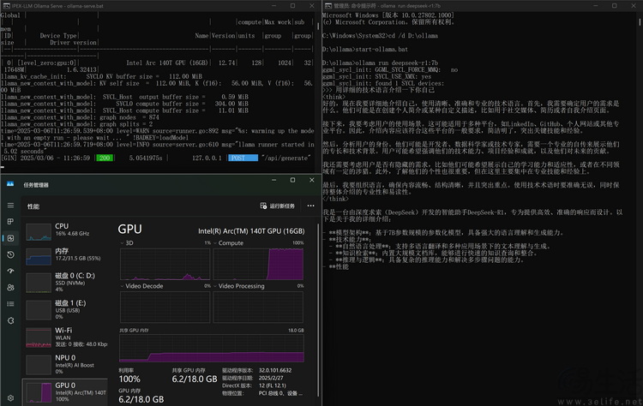This screenshot has height=406, width=643.
Task: Open the three-dot more options menu
Action: point(311,206)
